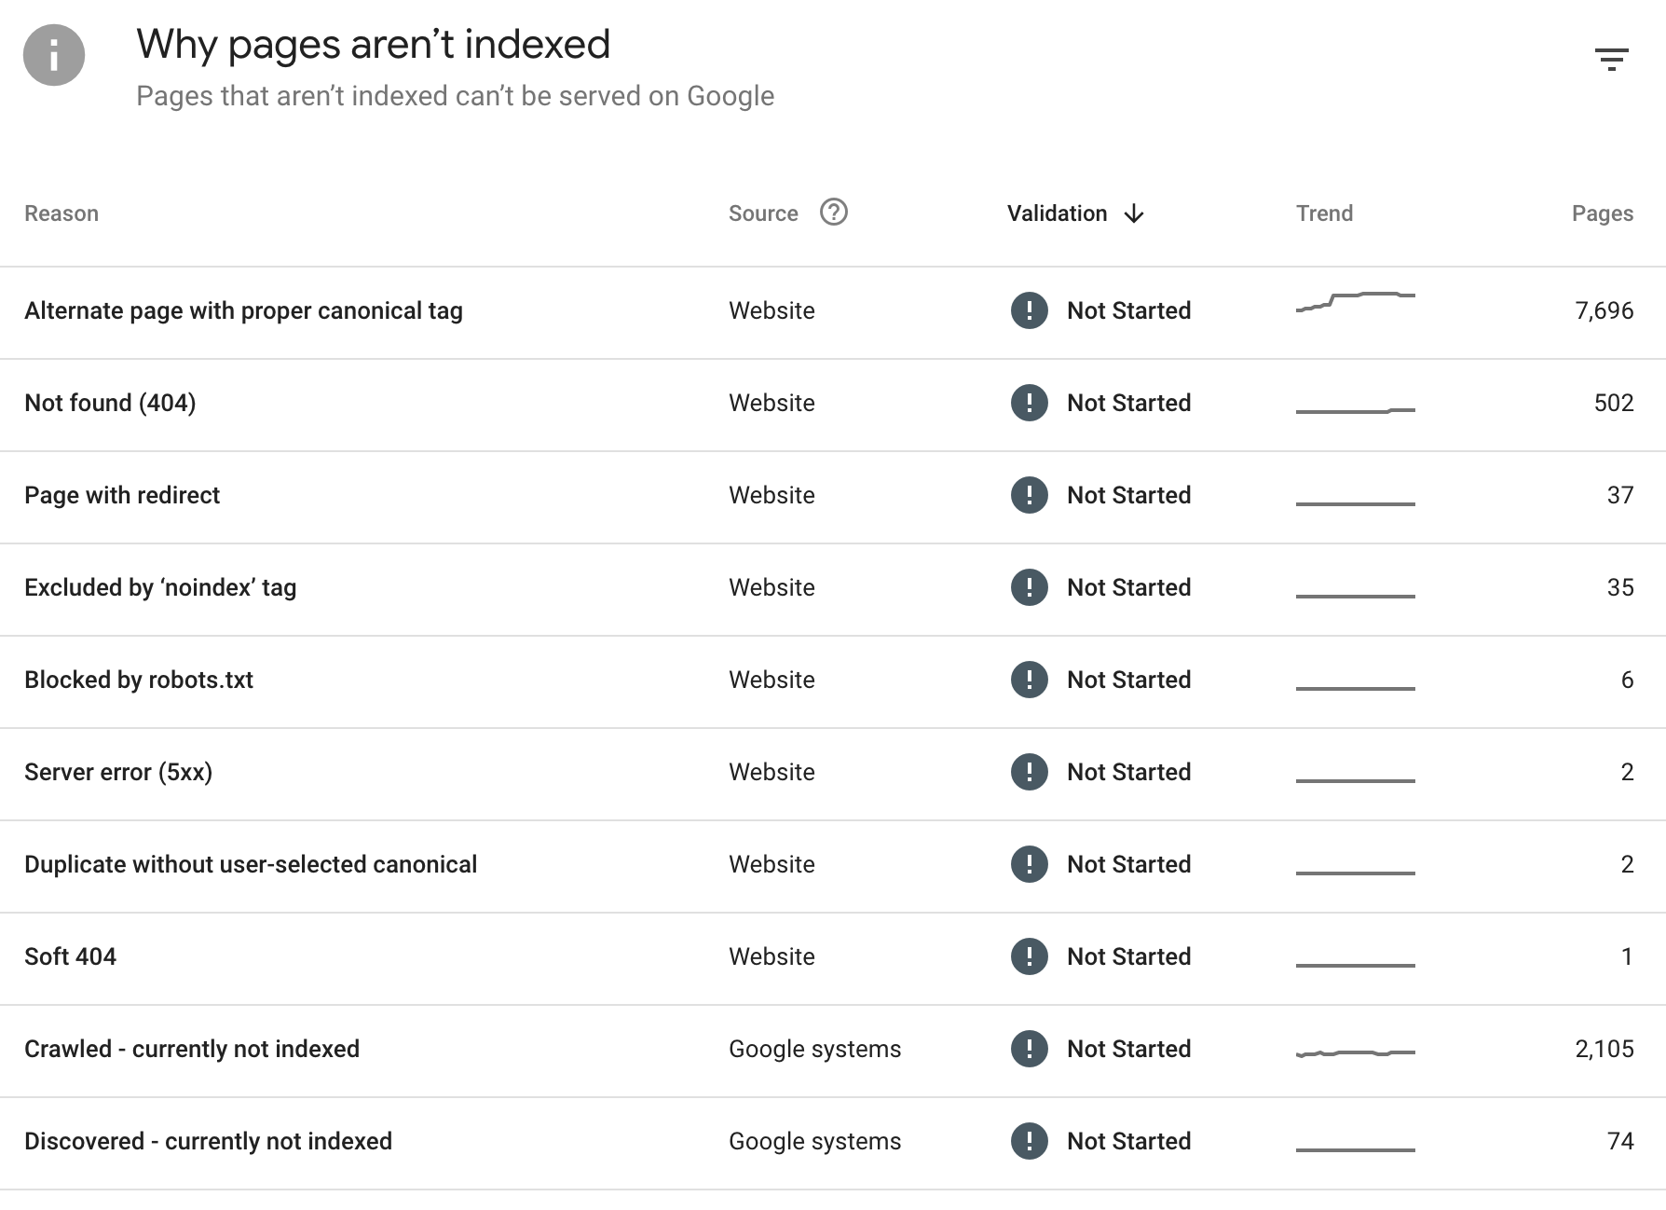Open Duplicate without user-selected canonical
The height and width of the screenshot is (1210, 1666).
click(251, 864)
